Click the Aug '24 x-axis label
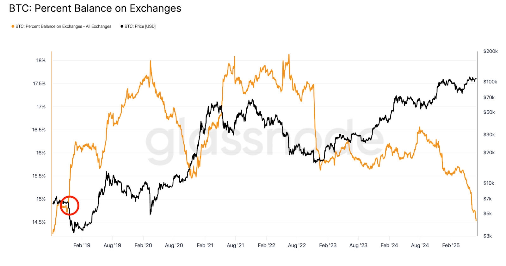The height and width of the screenshot is (266, 506). (x=420, y=245)
